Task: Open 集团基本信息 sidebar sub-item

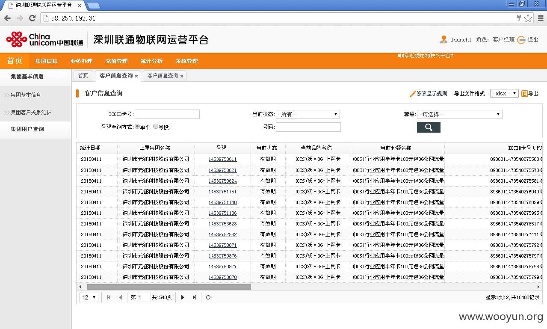Action: coord(26,95)
